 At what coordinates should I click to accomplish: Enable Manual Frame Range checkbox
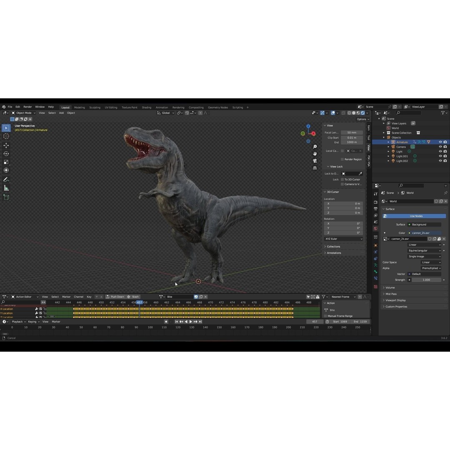pyautogui.click(x=325, y=316)
